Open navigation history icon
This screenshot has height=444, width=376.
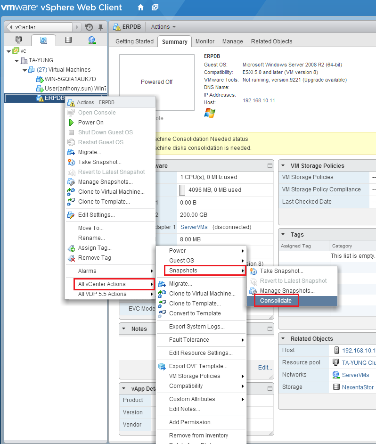[x=89, y=27]
